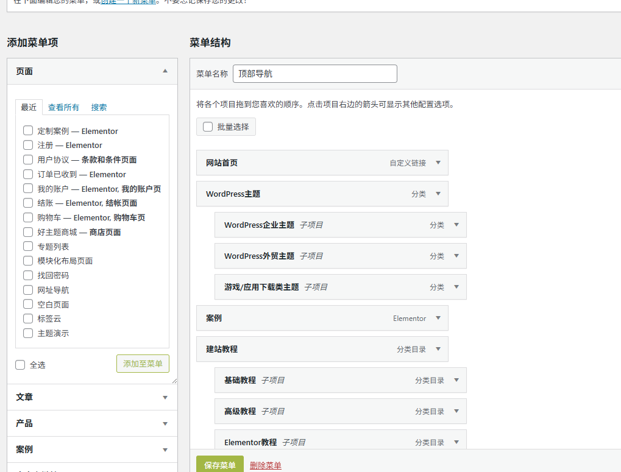Select the 网站首页 menu item bar
The width and height of the screenshot is (621, 472).
pyautogui.click(x=322, y=163)
